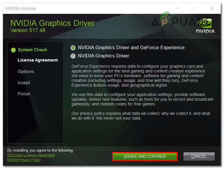Click the Options step in sidebar
Screen dimensions: 224x169
26,72
